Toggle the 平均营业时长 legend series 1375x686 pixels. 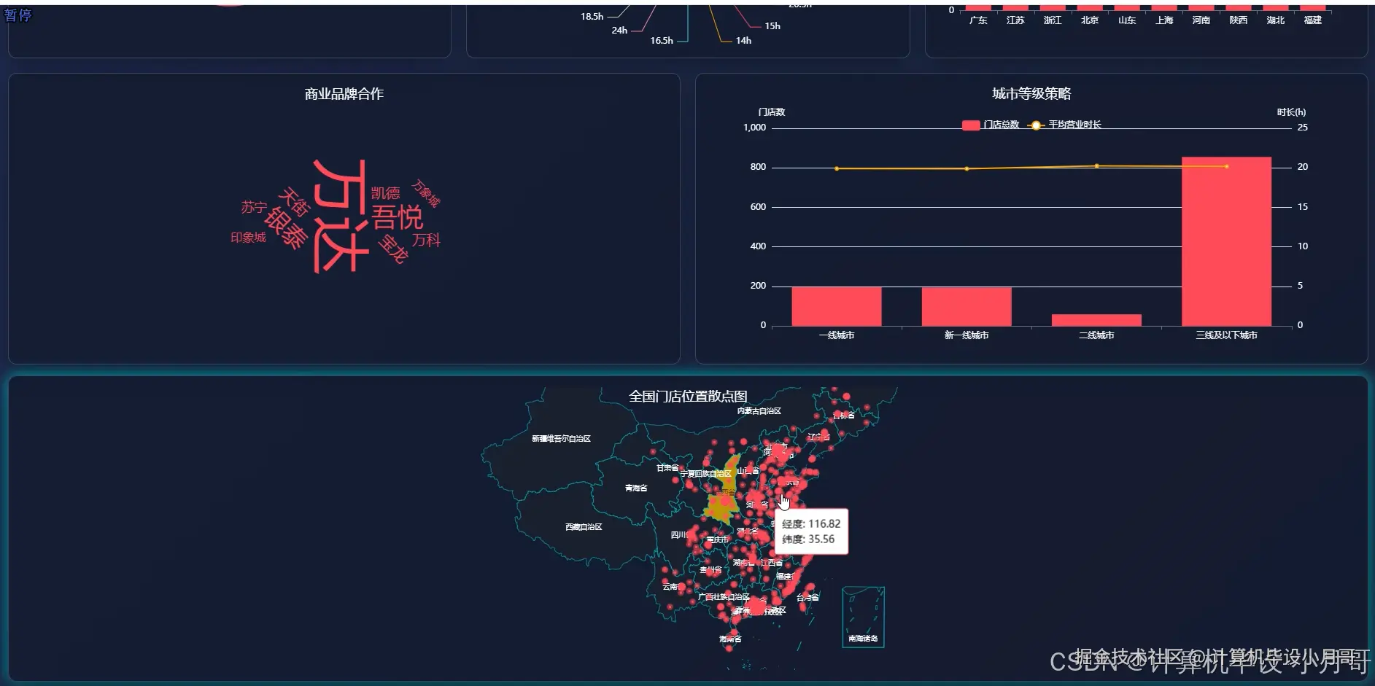(1064, 125)
